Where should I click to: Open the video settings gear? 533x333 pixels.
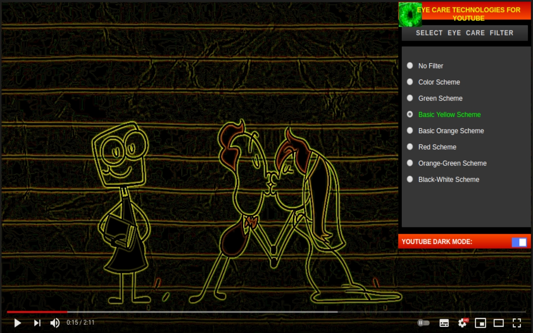(x=462, y=323)
